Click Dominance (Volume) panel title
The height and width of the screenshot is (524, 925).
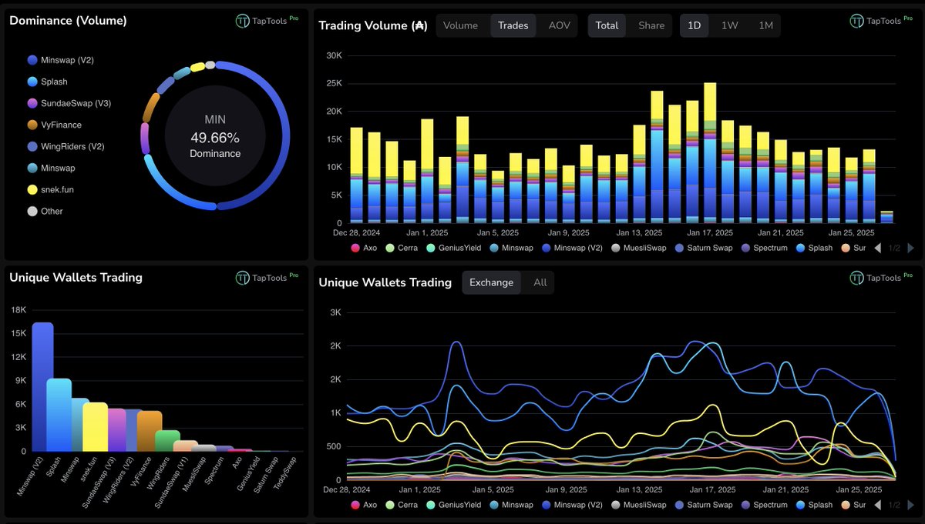[x=68, y=21]
